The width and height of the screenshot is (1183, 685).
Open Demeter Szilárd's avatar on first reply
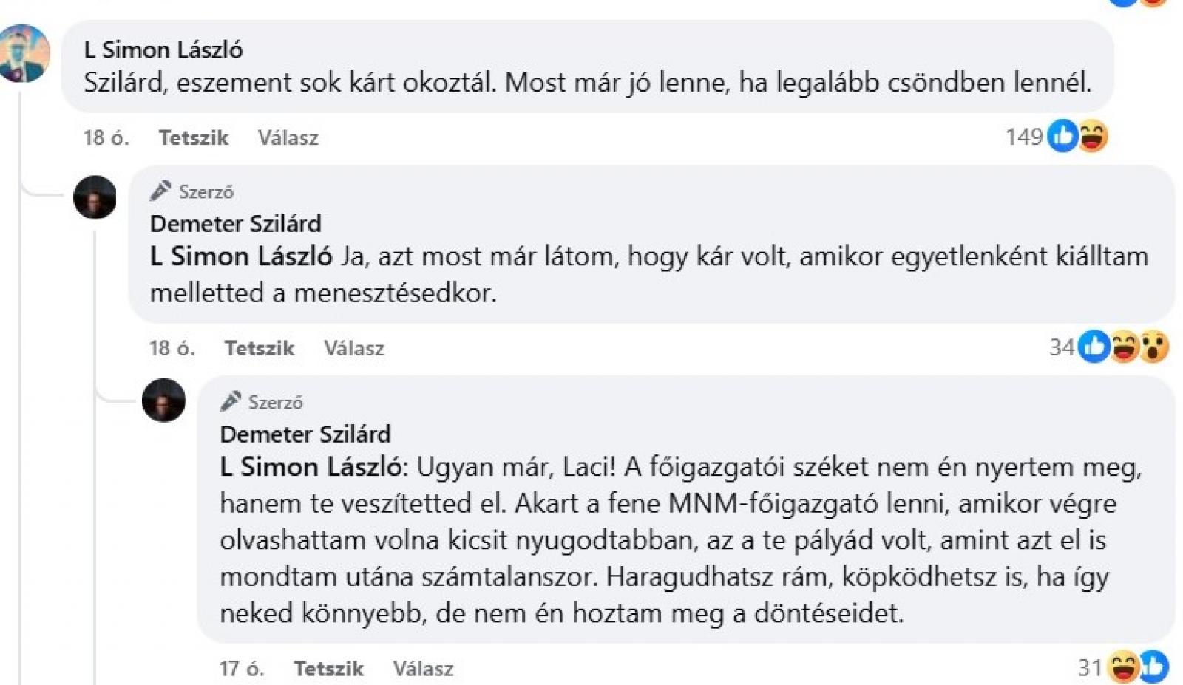[x=95, y=197]
